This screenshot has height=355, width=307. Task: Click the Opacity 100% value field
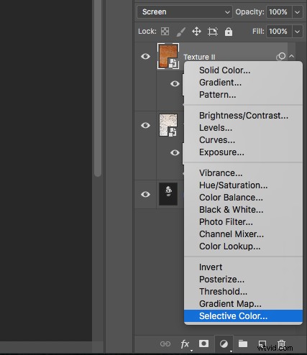279,12
